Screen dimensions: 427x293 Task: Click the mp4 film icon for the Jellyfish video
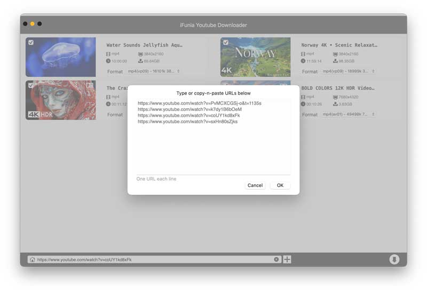coord(108,54)
